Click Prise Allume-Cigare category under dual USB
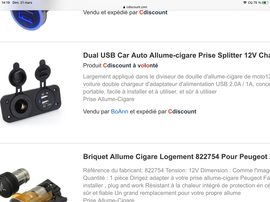 click(x=109, y=99)
